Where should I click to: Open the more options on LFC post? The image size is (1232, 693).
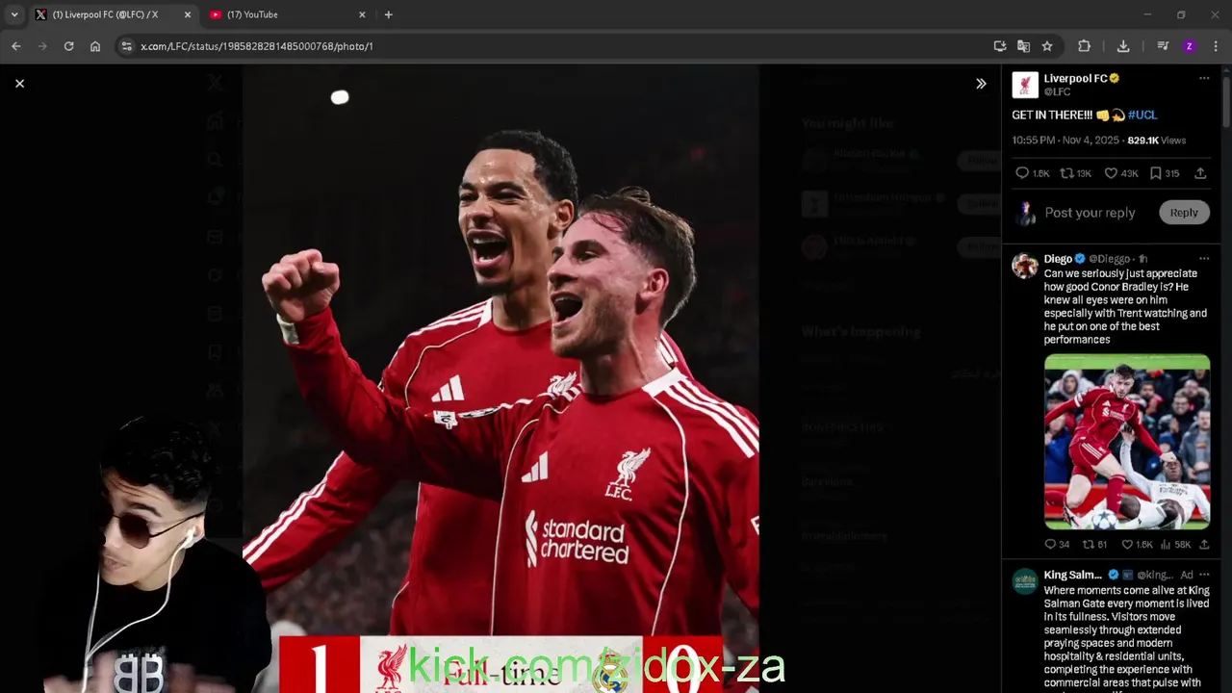point(1204,78)
